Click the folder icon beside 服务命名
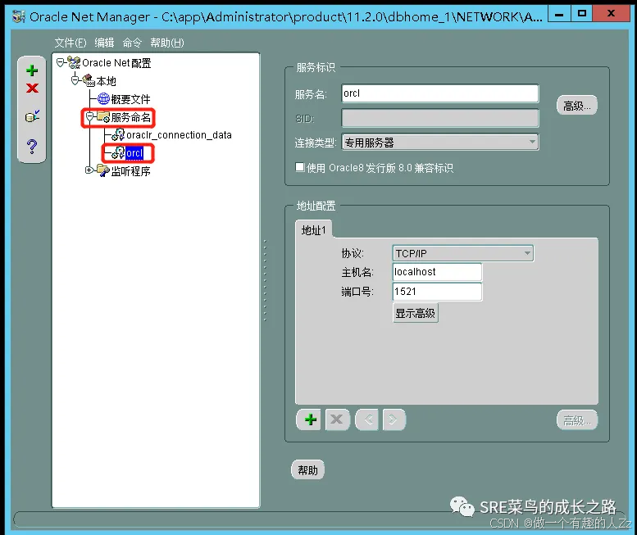Viewport: 637px width, 535px height. click(103, 117)
